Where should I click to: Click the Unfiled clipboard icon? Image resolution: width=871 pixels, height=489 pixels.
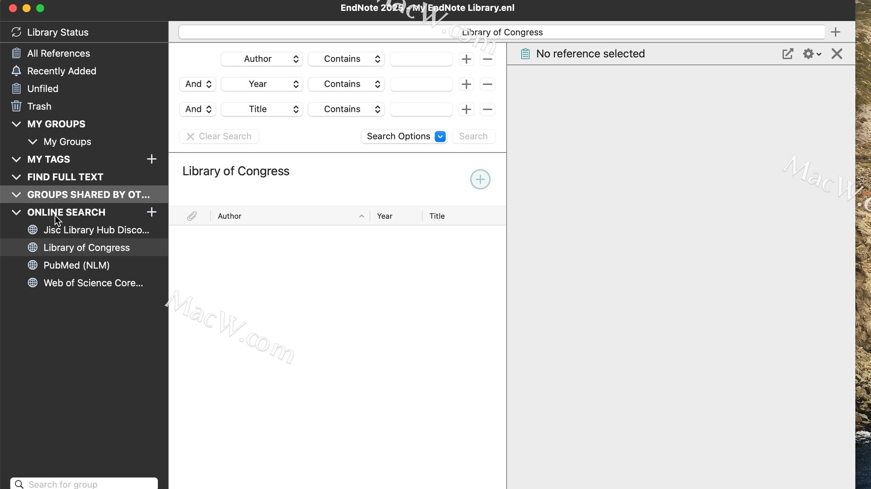(x=16, y=88)
